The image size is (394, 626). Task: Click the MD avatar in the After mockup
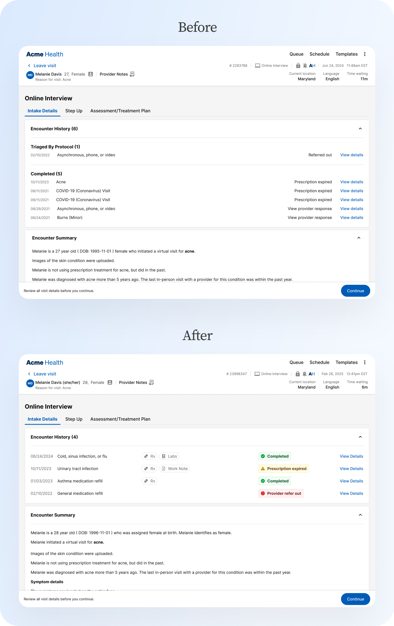[x=30, y=383]
